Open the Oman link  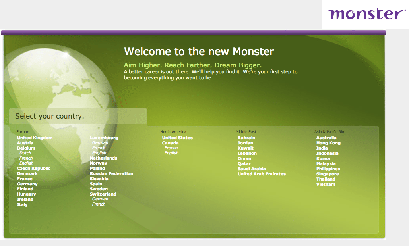pyautogui.click(x=244, y=159)
